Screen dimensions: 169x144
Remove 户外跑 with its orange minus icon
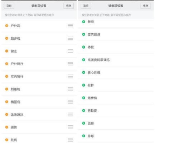(x=7, y=25)
